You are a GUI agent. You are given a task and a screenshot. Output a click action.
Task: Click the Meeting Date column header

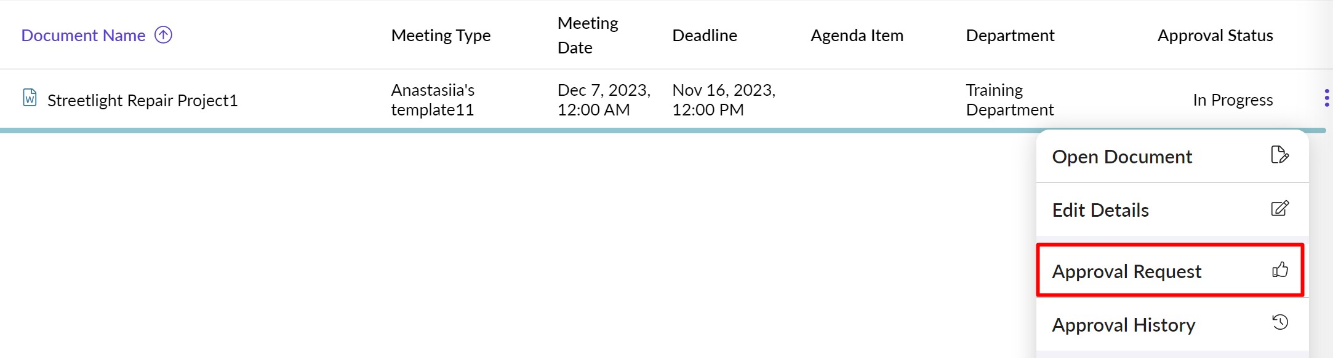[587, 36]
